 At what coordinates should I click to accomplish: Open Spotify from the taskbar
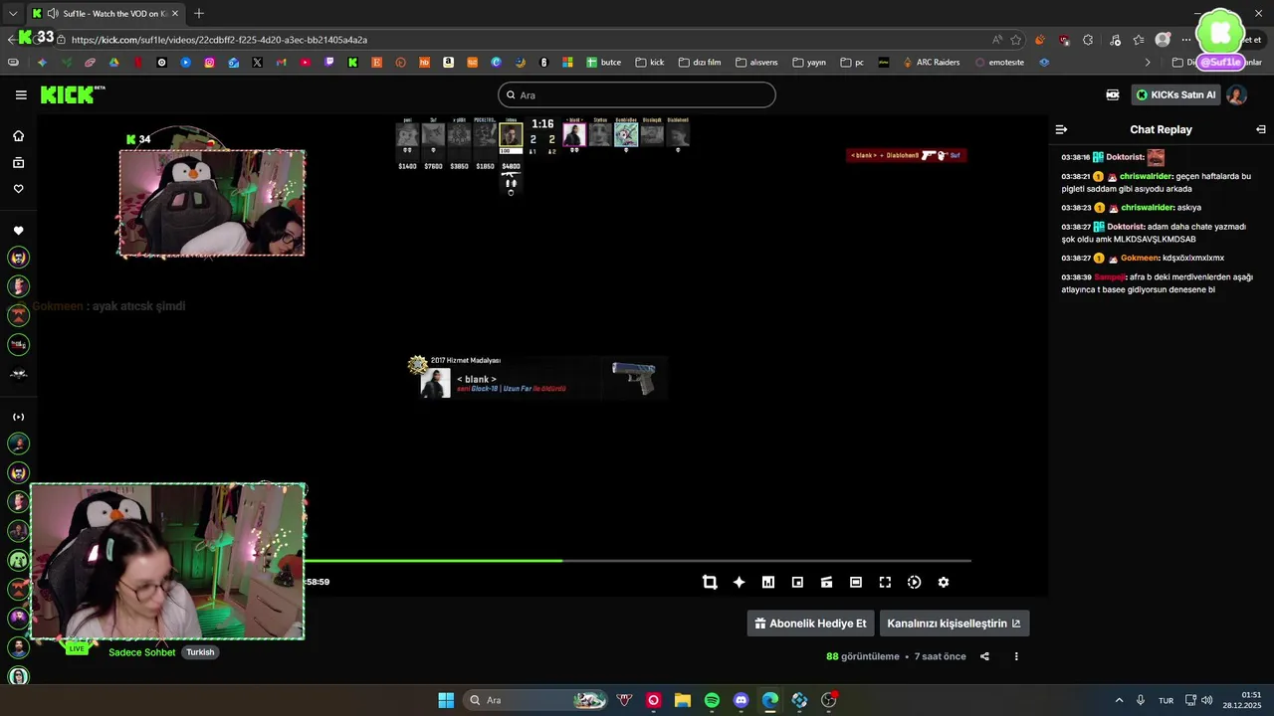(x=712, y=700)
